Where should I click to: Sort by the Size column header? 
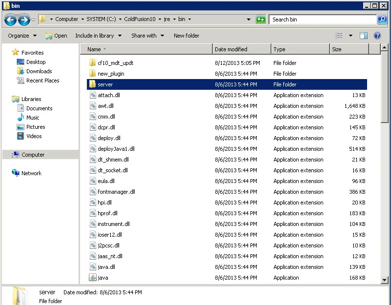pos(350,49)
